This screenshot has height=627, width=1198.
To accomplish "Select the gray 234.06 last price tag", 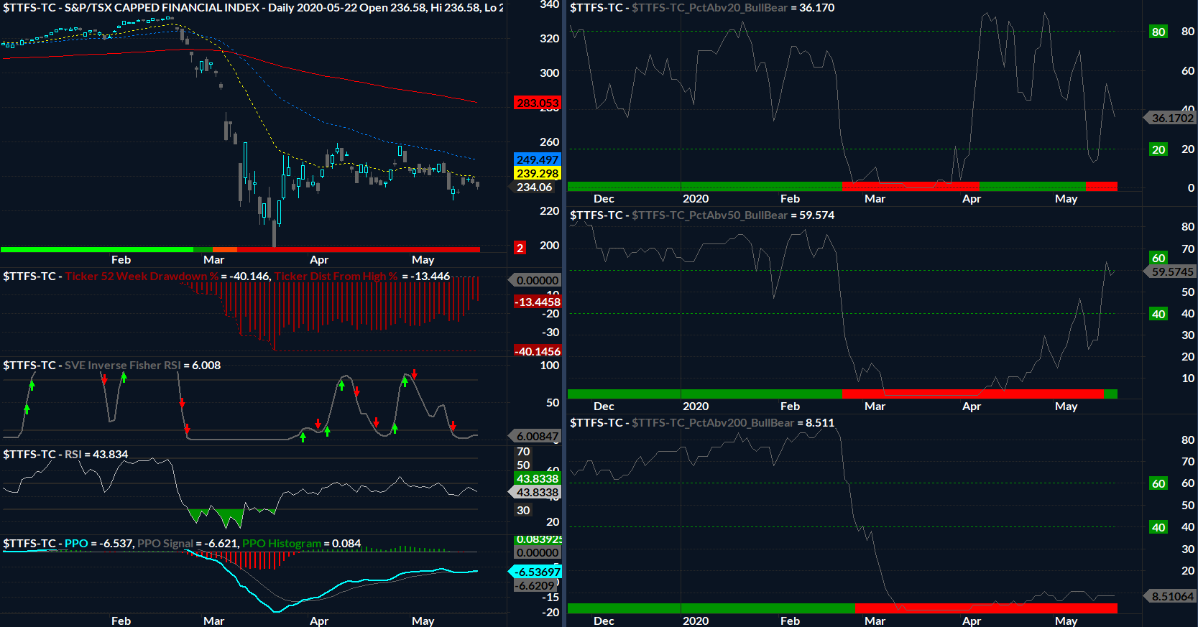I will (x=534, y=187).
